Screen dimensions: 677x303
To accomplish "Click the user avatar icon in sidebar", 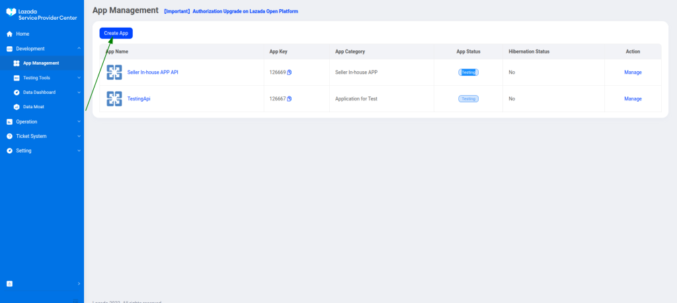I will [x=9, y=283].
